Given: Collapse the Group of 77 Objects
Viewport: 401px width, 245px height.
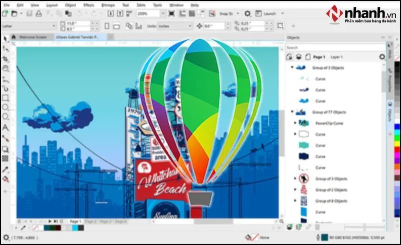Looking at the screenshot, I should 292,112.
